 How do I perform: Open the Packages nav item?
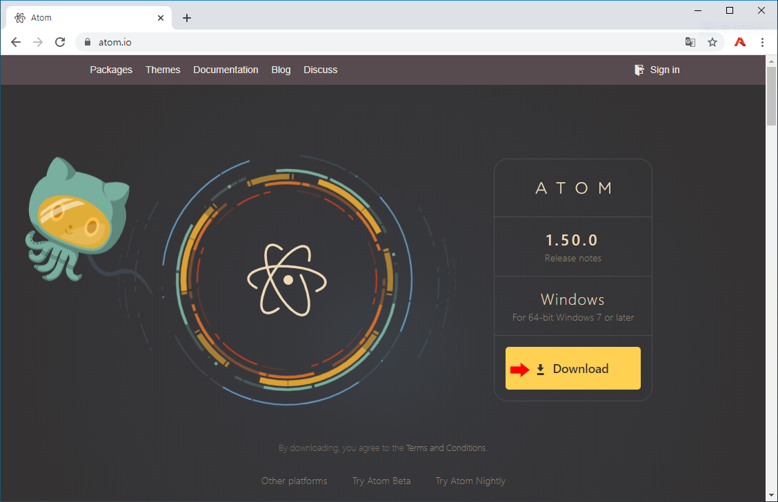pyautogui.click(x=111, y=70)
